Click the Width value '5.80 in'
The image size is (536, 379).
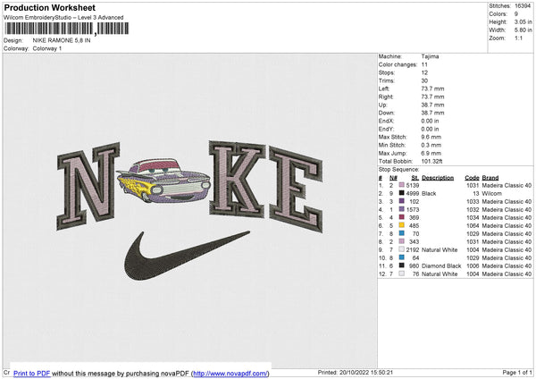523,30
